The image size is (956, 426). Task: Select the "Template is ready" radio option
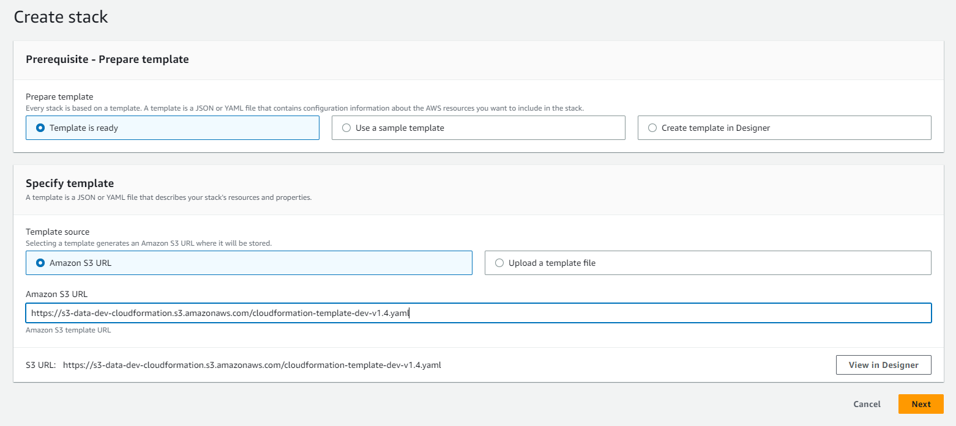pyautogui.click(x=41, y=128)
